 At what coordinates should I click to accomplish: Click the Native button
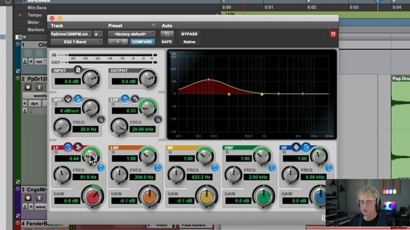(190, 42)
